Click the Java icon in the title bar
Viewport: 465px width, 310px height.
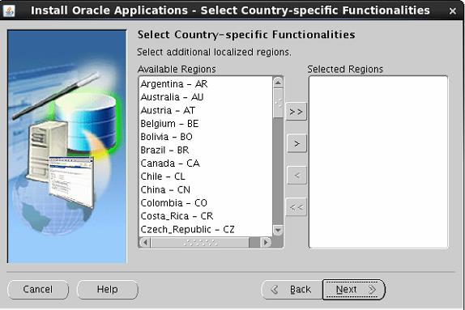(9, 11)
